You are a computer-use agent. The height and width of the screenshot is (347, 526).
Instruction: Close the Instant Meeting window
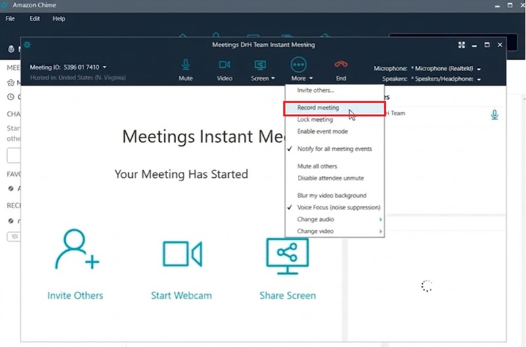[500, 45]
